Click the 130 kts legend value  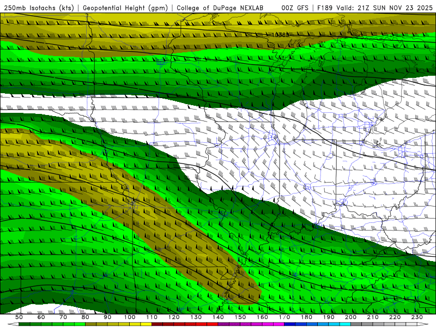pos(196,317)
